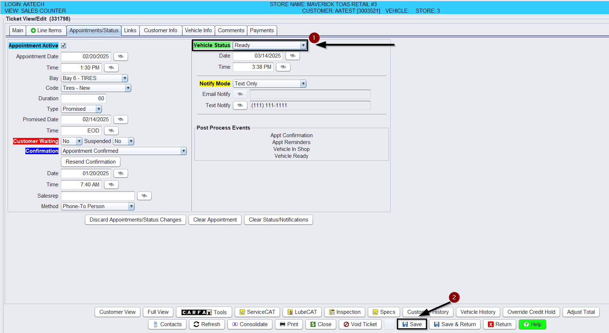Click the icon button next to Text Notify
609x333 pixels.
click(x=240, y=105)
